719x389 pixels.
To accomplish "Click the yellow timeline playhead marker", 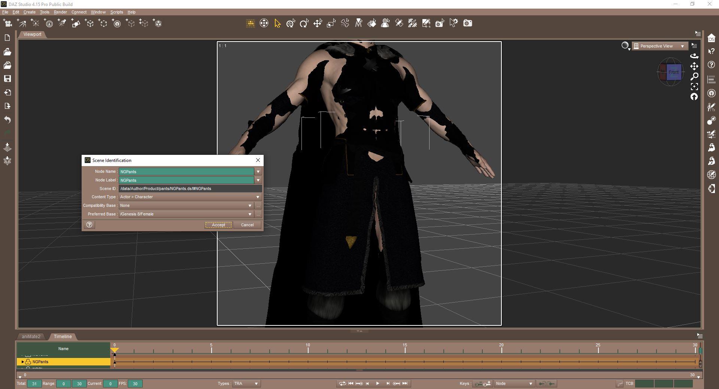I will tap(115, 350).
